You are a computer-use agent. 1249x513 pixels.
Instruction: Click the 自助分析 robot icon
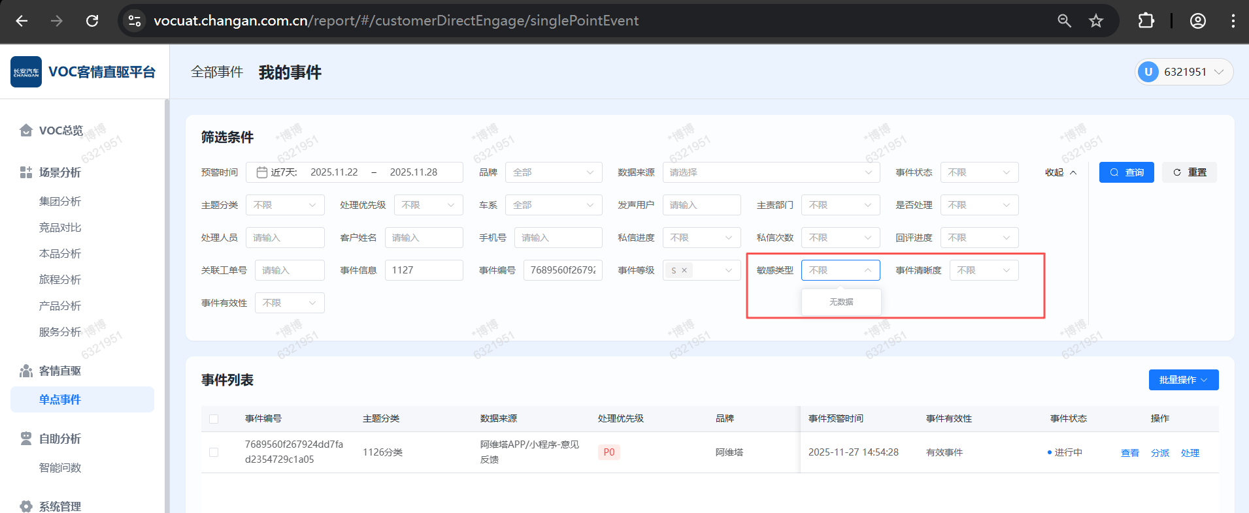click(26, 439)
